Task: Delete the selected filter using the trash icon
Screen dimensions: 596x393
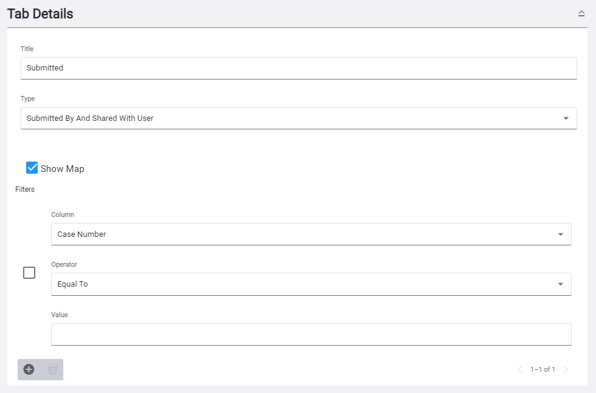Action: (52, 369)
